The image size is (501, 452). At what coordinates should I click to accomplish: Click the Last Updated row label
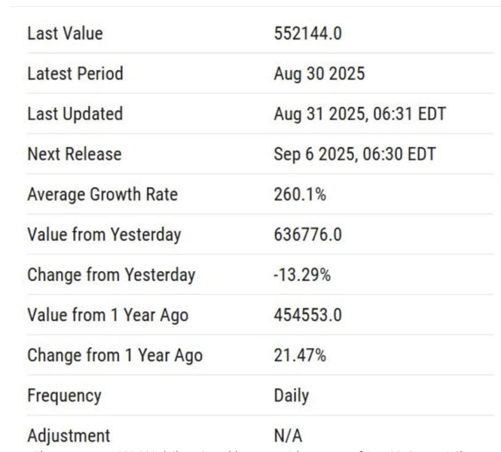tap(75, 114)
